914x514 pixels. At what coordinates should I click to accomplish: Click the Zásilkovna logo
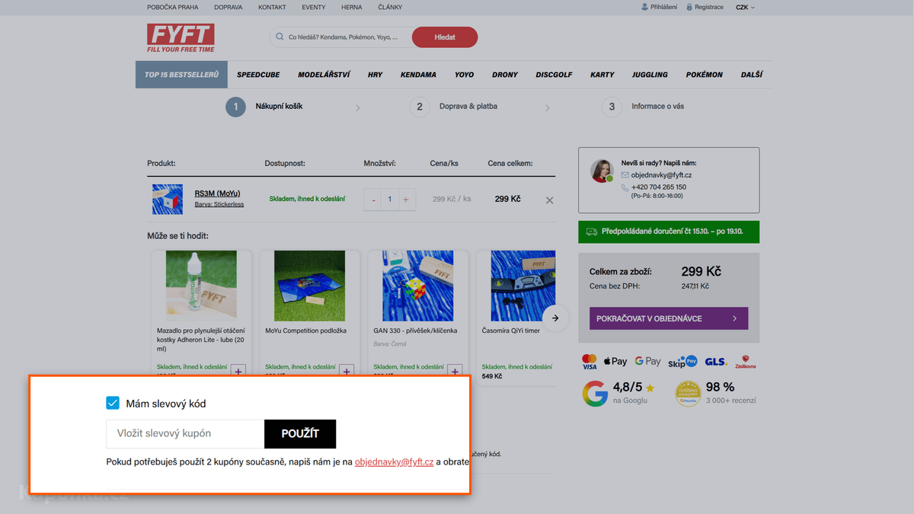[x=746, y=362]
